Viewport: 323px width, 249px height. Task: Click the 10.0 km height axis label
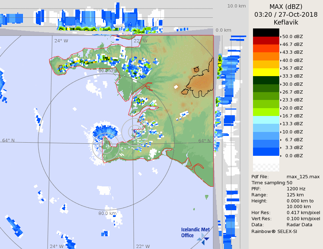pos(236,6)
